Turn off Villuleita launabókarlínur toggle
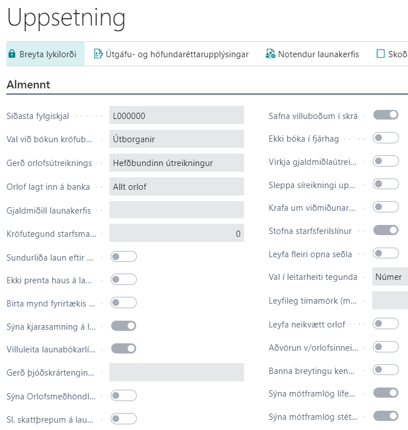The width and height of the screenshot is (408, 430). tap(124, 348)
